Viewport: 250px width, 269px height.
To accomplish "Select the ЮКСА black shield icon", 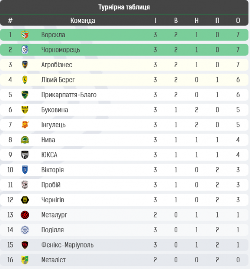I will [x=25, y=155].
